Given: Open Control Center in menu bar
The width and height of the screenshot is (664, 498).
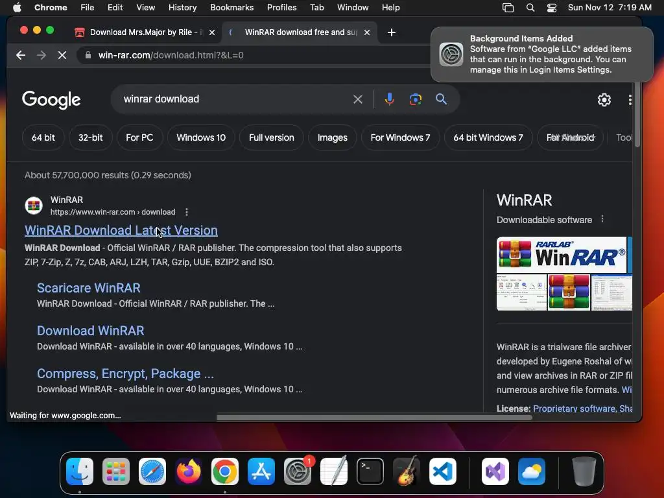Looking at the screenshot, I should (x=551, y=7).
